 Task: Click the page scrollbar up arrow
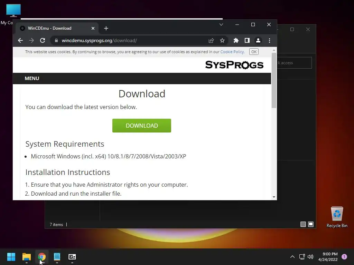[x=274, y=50]
